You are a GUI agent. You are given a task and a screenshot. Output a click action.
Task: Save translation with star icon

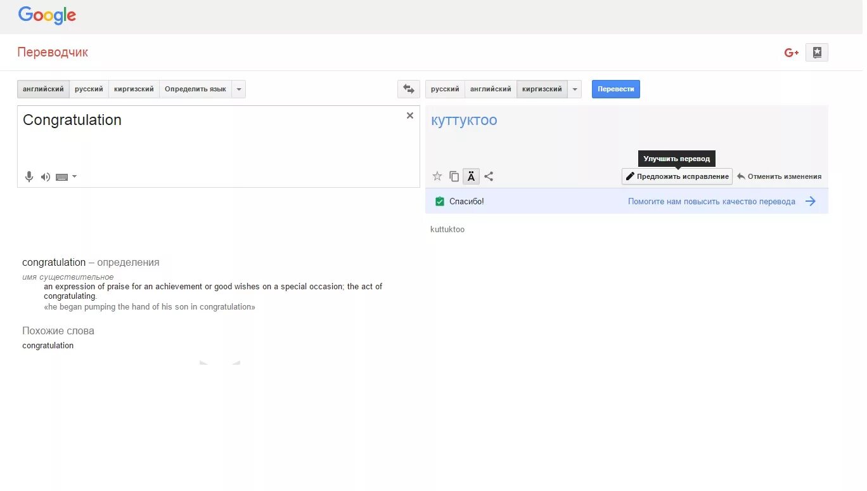pyautogui.click(x=437, y=176)
